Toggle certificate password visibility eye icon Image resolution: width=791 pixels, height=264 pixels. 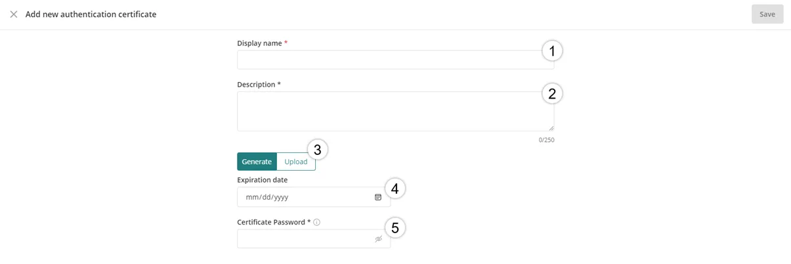[378, 239]
